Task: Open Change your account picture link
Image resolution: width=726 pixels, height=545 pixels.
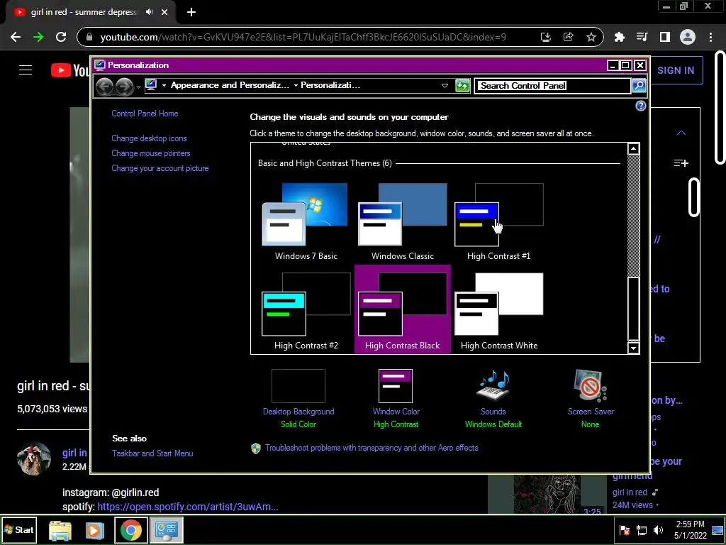Action: pos(160,168)
